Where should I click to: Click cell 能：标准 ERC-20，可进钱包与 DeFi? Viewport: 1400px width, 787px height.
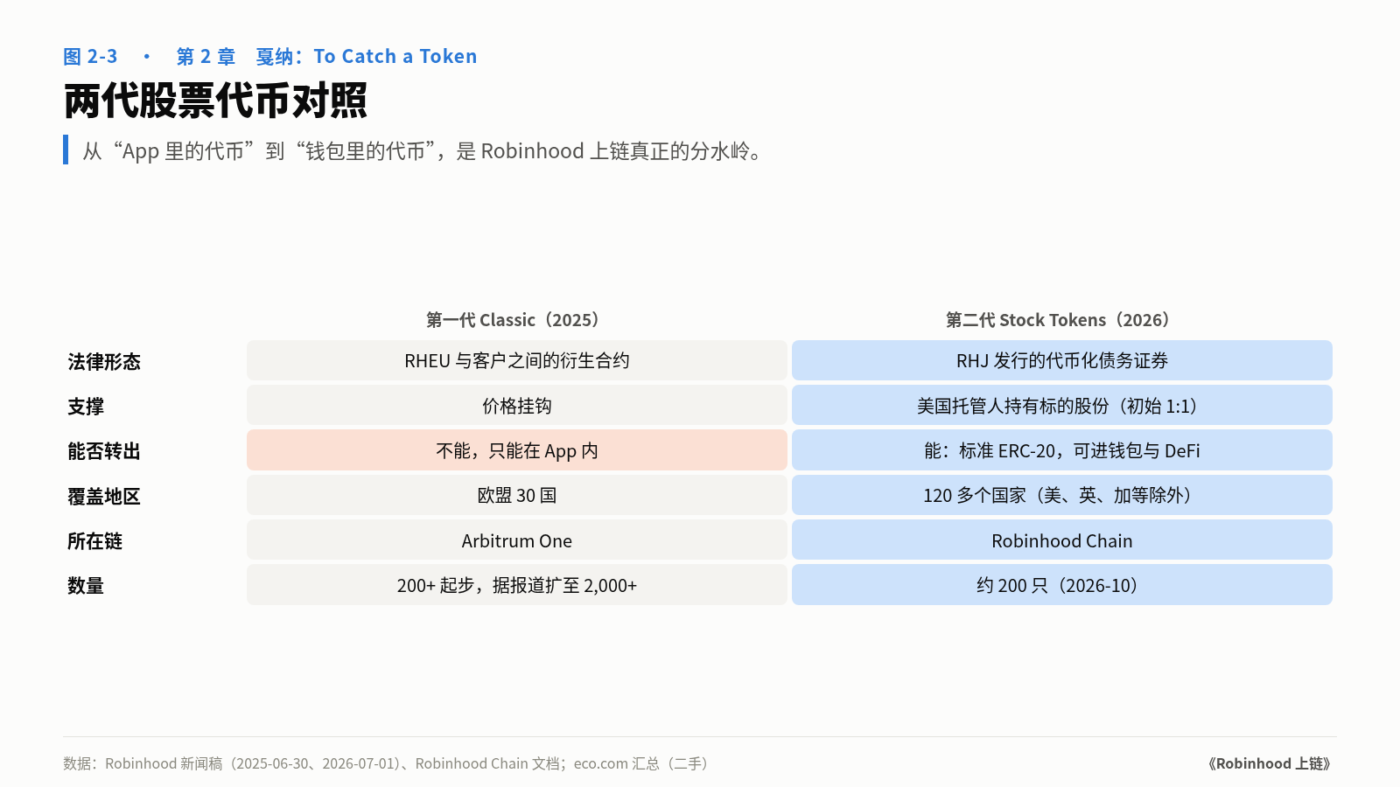(1062, 450)
